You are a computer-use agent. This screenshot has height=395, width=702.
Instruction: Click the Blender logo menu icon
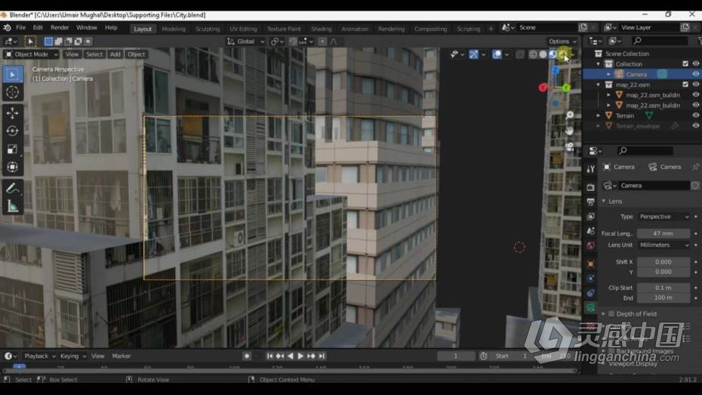(7, 28)
